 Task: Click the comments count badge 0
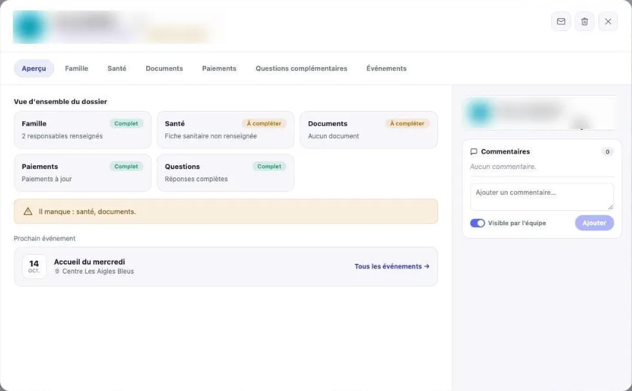pos(608,152)
